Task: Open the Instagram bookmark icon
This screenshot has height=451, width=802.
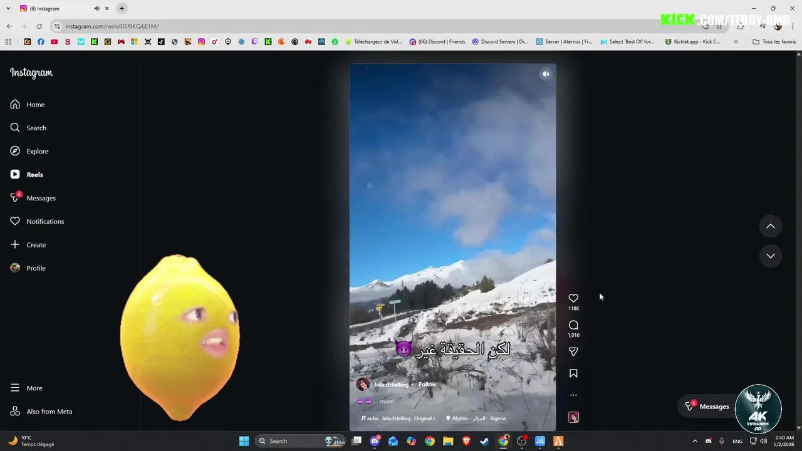Action: tap(201, 42)
